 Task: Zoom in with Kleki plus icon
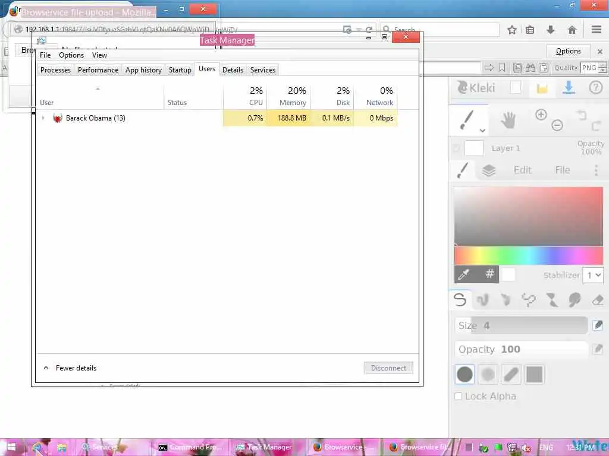pos(541,115)
